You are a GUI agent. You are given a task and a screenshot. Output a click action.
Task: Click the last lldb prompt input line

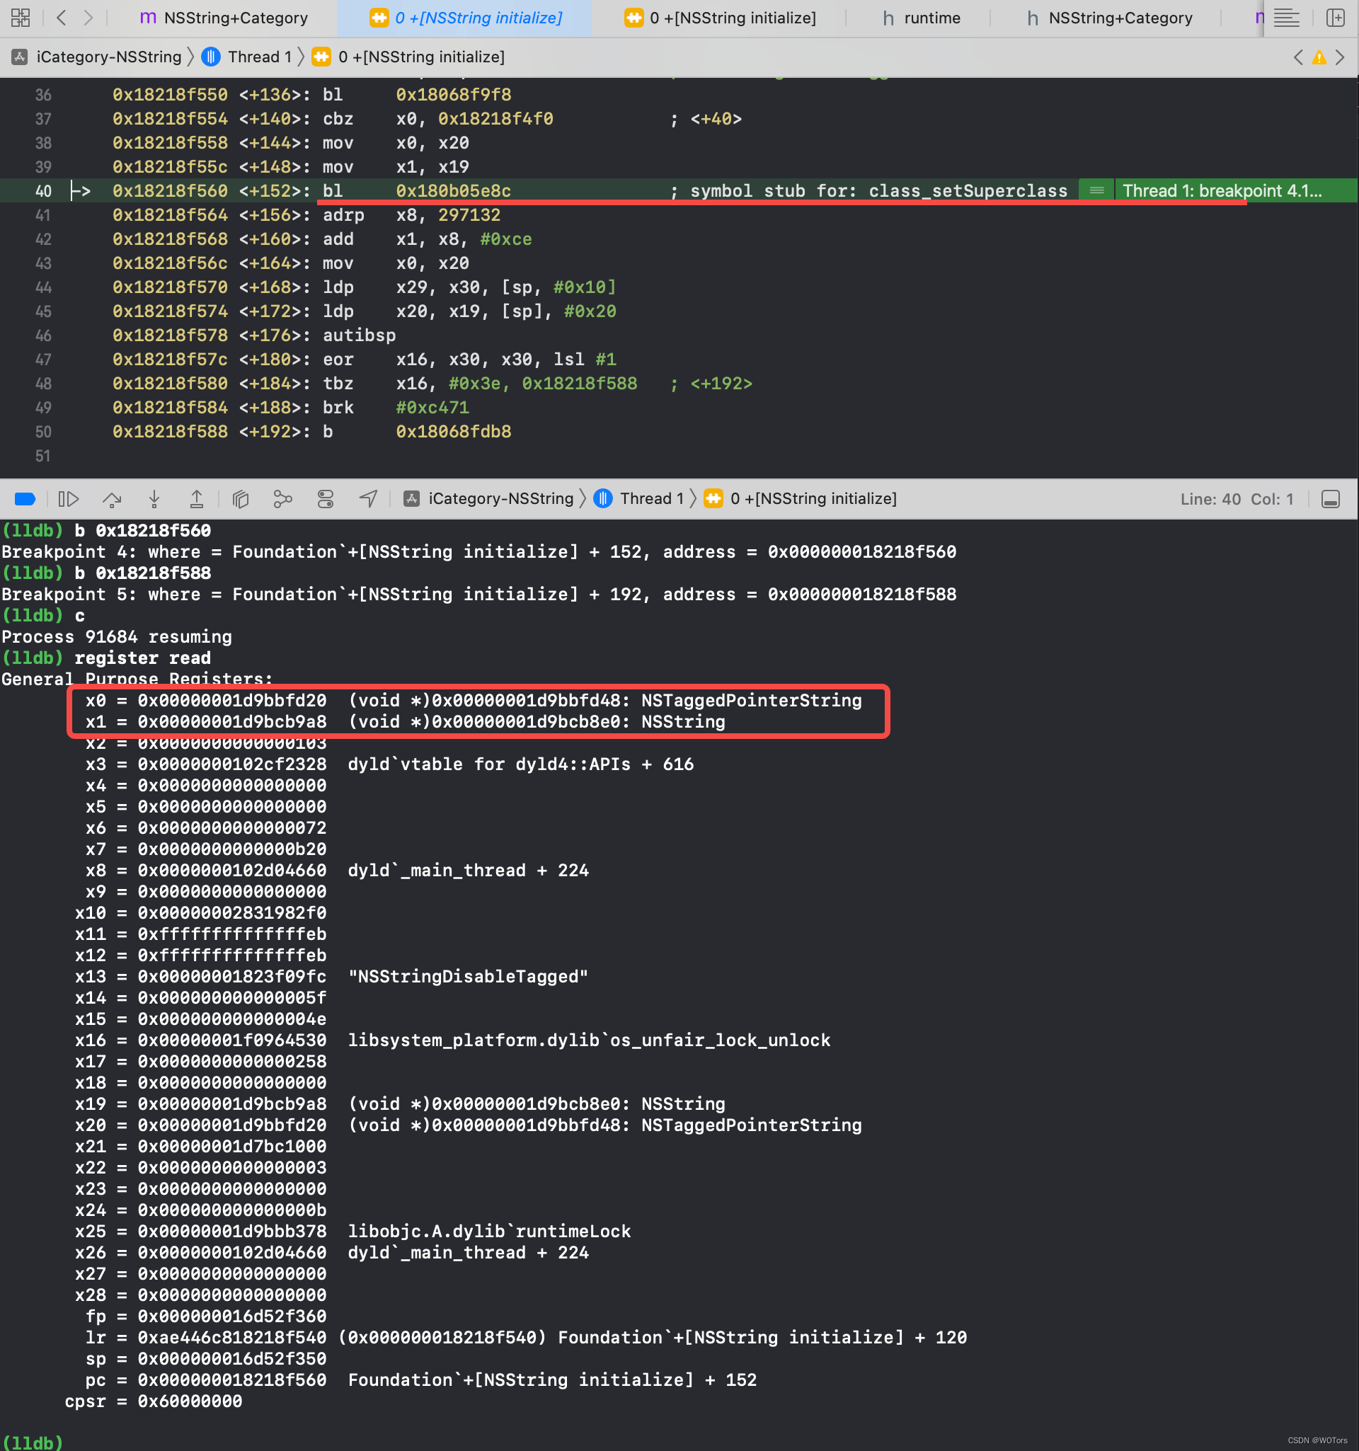[33, 1443]
